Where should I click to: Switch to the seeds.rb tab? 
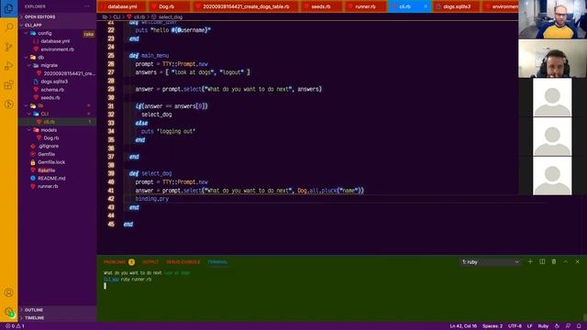pos(320,6)
